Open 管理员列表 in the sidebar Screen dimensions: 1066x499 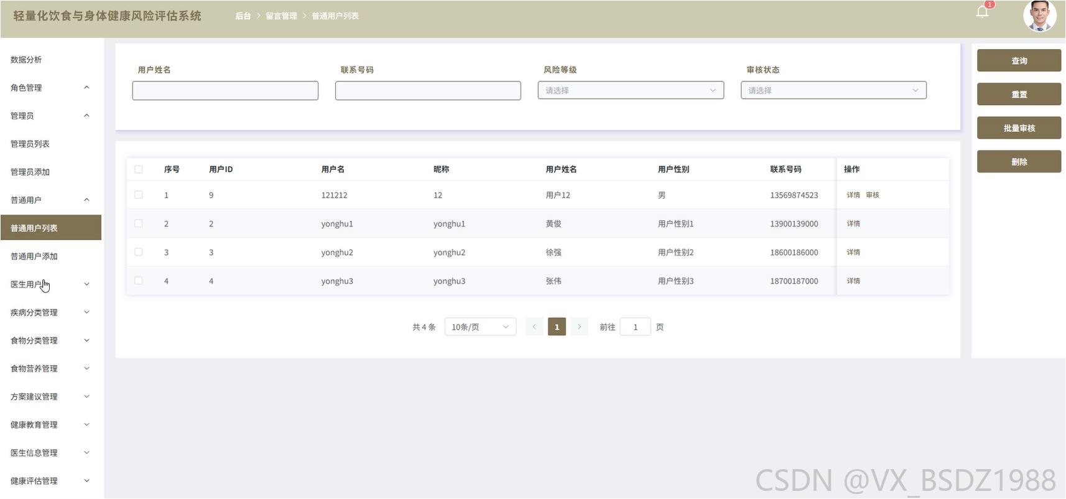pyautogui.click(x=50, y=144)
